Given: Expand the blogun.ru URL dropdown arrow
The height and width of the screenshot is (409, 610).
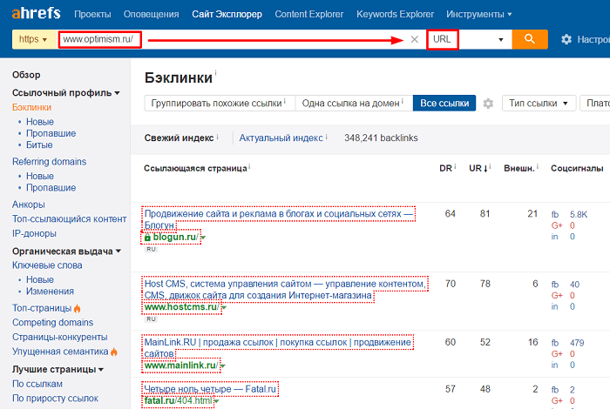Looking at the screenshot, I should click(203, 238).
